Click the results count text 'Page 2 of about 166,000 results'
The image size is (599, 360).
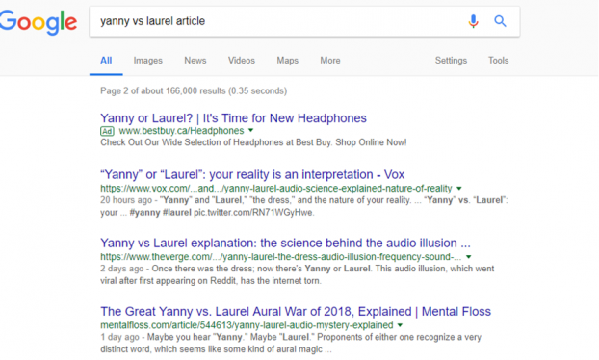click(x=163, y=90)
